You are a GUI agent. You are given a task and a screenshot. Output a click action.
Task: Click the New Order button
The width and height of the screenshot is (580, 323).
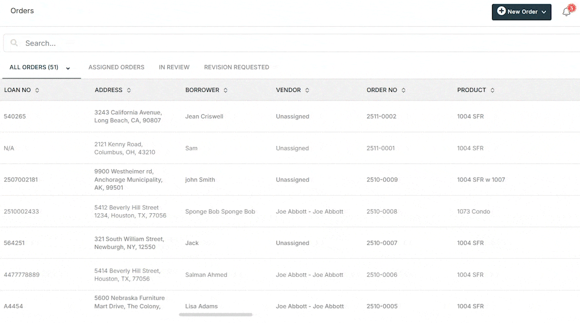coord(521,11)
